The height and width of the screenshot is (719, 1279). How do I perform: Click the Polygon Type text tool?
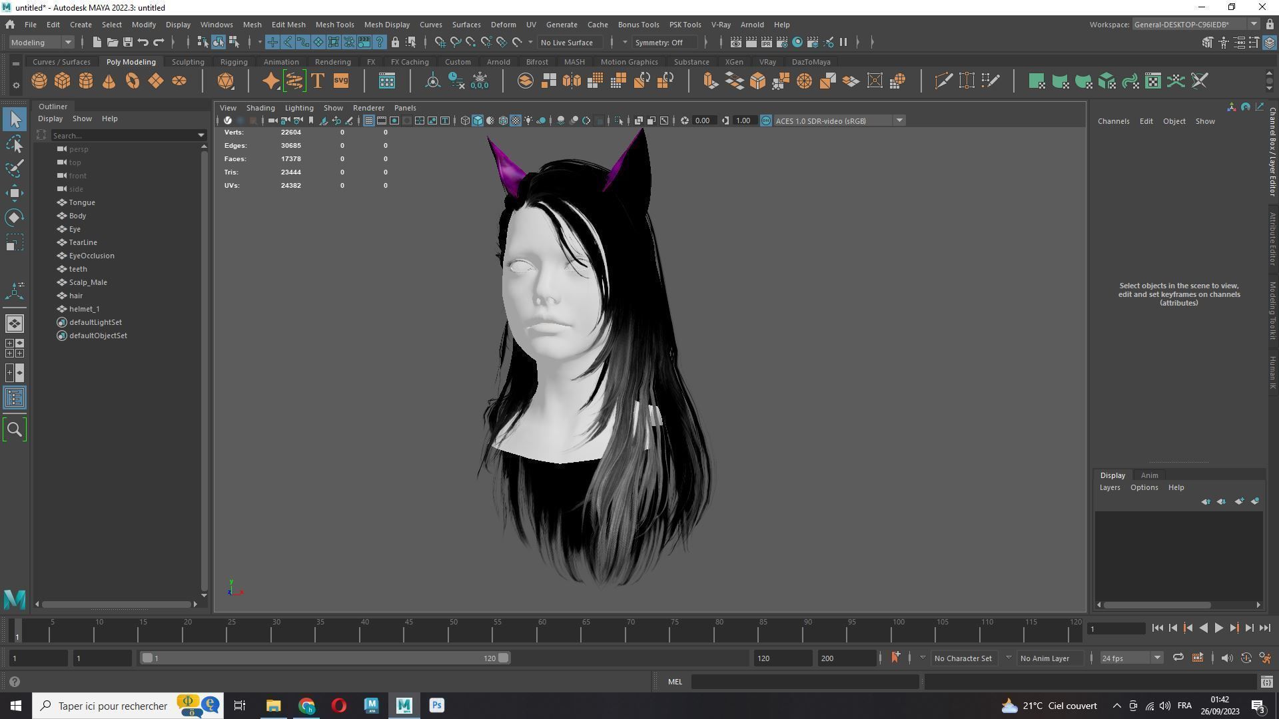tap(318, 81)
